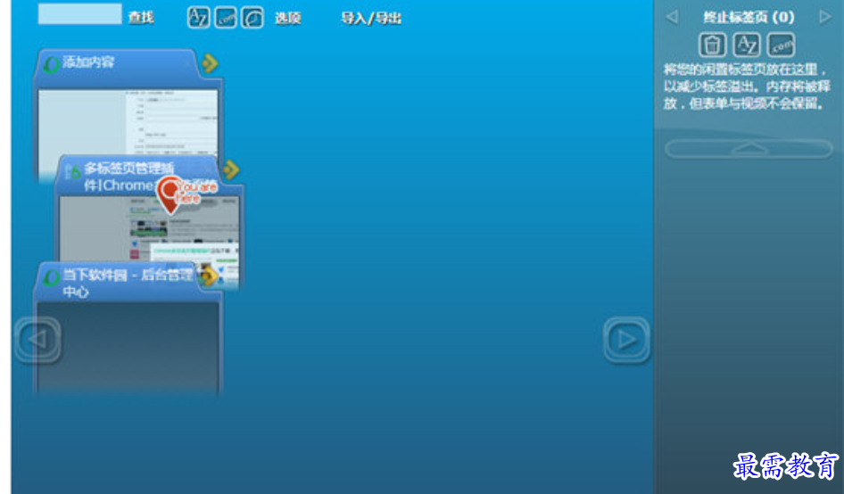Open the 添加内容 tab title

pyautogui.click(x=88, y=62)
